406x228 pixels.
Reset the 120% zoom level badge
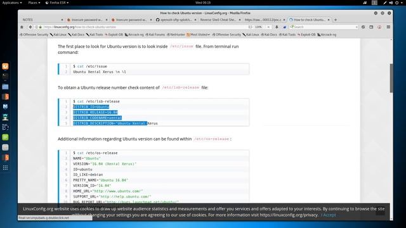pyautogui.click(x=258, y=27)
